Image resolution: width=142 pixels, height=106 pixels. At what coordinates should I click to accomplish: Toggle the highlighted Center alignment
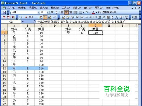(x=66, y=12)
